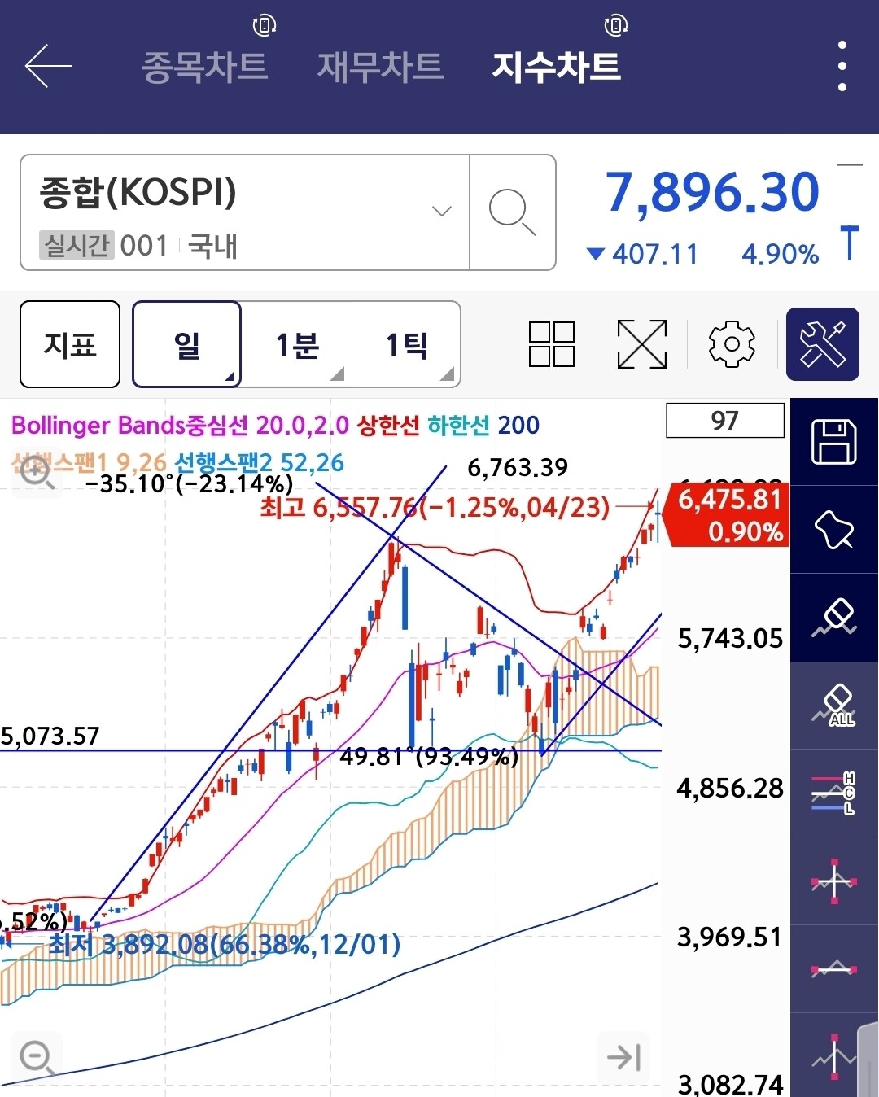
Task: Switch to 종목차트 tab
Action: [x=204, y=67]
